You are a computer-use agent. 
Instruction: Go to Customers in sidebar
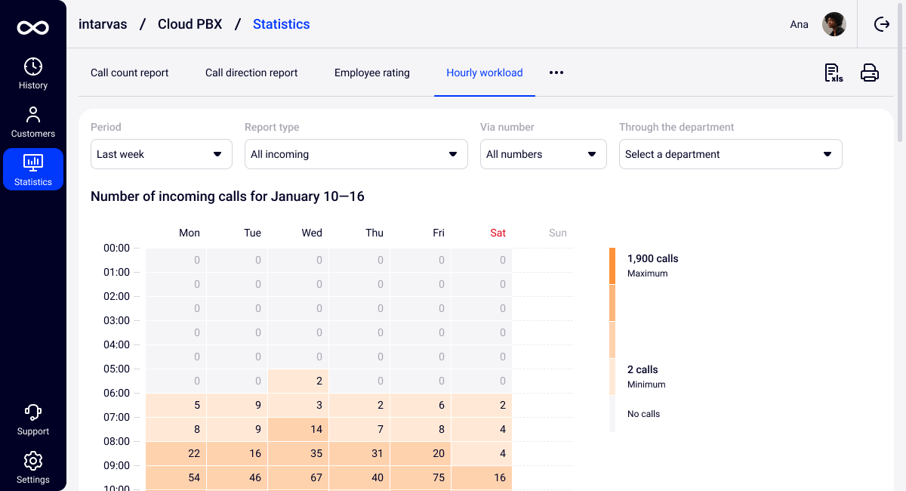tap(33, 122)
